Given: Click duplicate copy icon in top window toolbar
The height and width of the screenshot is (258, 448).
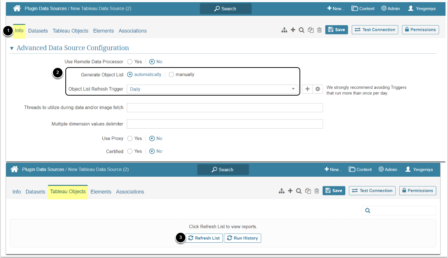Looking at the screenshot, I should pyautogui.click(x=311, y=30).
